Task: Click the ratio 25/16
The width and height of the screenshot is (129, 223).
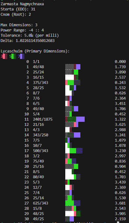Action: pos(38,166)
